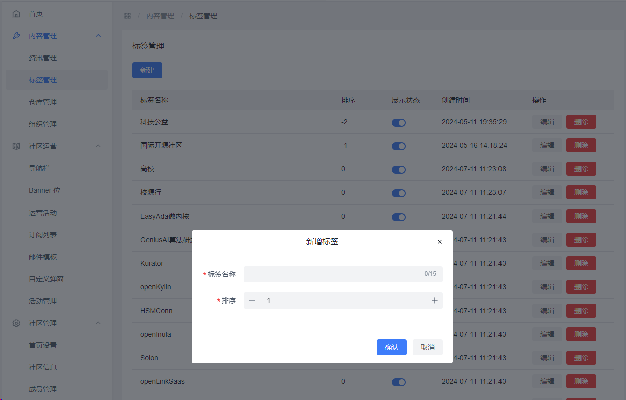Delete the 校源行 tag row
The image size is (626, 400).
(x=581, y=192)
